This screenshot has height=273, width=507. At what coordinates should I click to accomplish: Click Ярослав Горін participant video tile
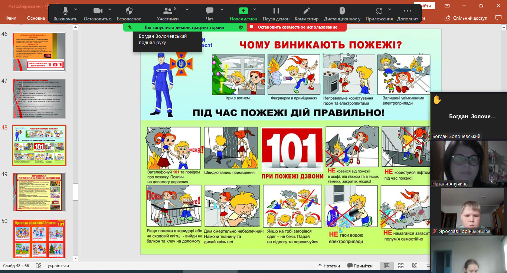[x=468, y=211]
